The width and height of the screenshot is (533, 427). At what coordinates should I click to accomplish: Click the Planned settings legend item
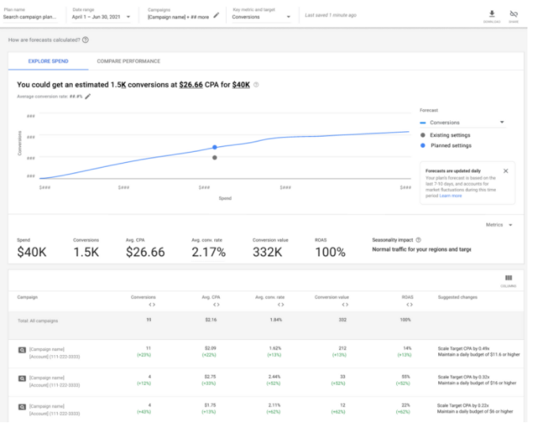coord(446,145)
